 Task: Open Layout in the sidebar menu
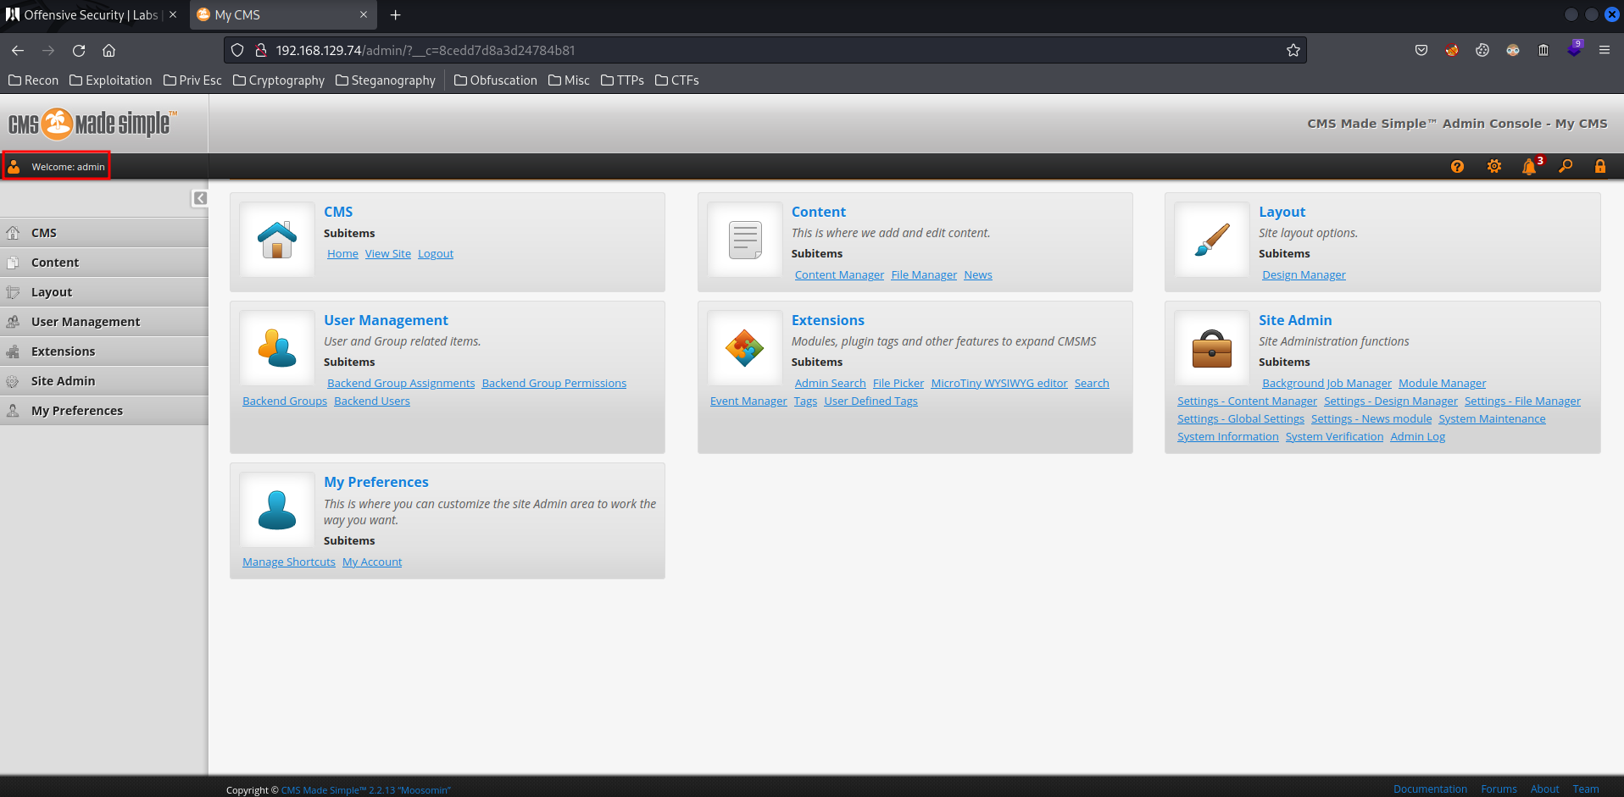coord(103,292)
